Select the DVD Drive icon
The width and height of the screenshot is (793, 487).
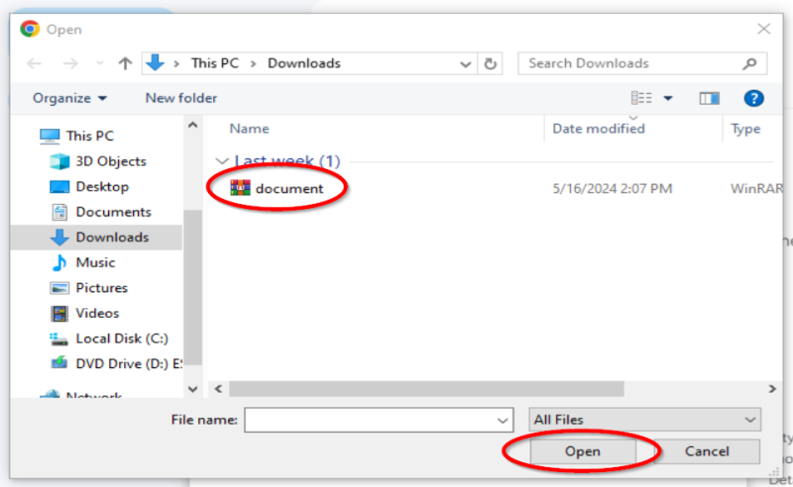(59, 362)
